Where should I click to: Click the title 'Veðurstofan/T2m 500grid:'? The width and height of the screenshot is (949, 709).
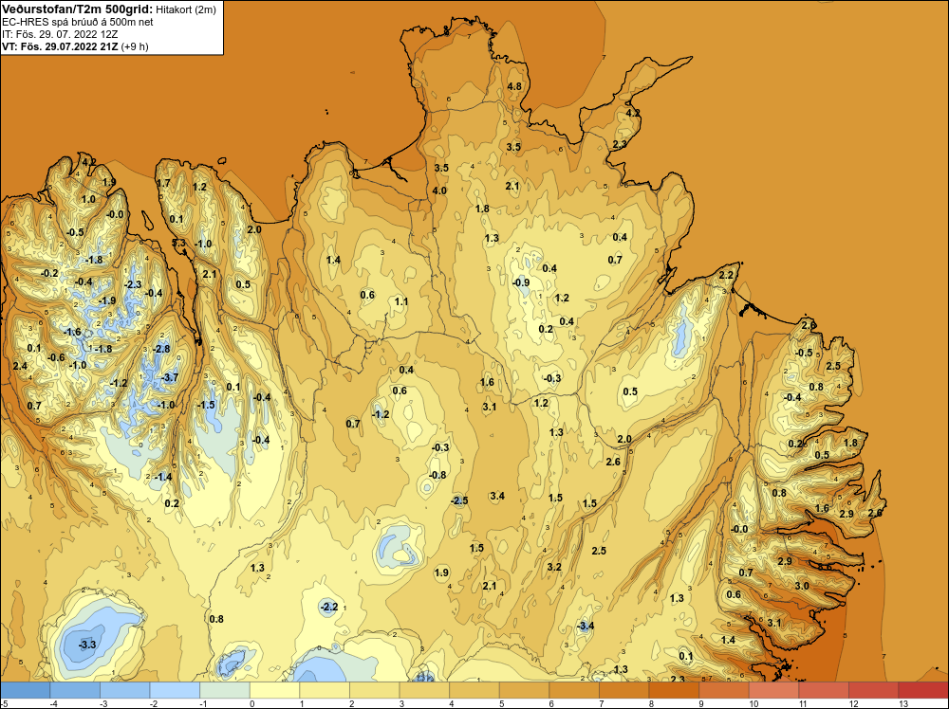76,9
